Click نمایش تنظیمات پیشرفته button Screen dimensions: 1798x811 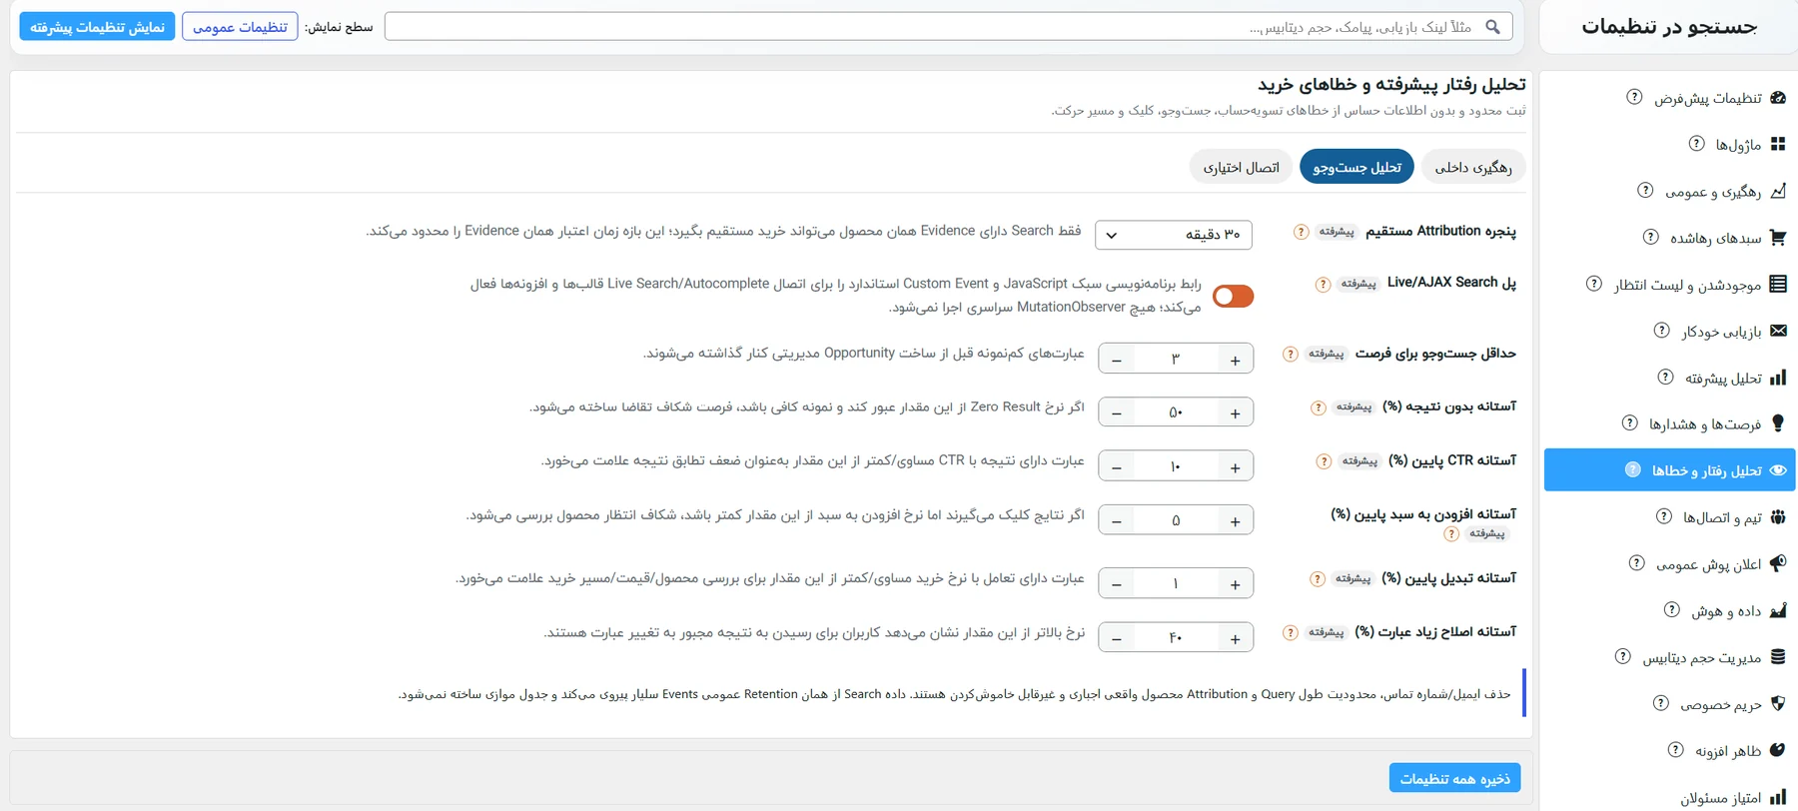pyautogui.click(x=97, y=26)
